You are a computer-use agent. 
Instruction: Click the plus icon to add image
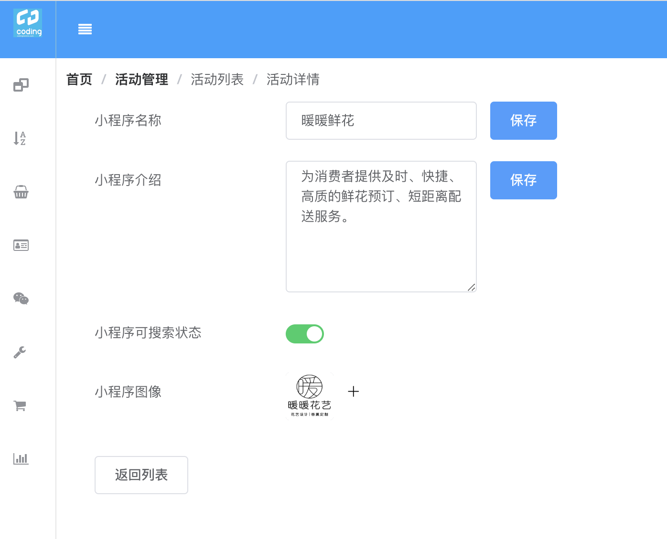tap(354, 392)
